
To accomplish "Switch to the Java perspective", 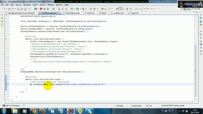I will pyautogui.click(x=187, y=9).
